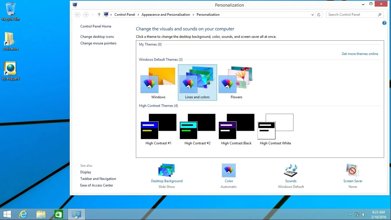Click the Desktop Background text link

pos(167,181)
